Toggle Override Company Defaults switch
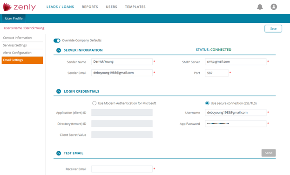 click(x=57, y=40)
